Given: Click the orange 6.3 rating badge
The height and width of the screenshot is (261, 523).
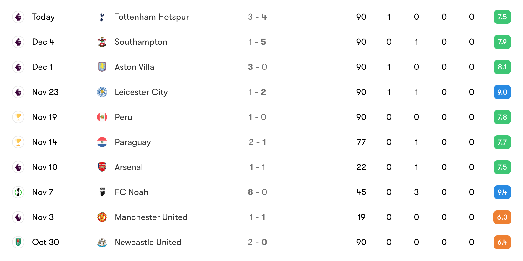Looking at the screenshot, I should click(x=502, y=217).
